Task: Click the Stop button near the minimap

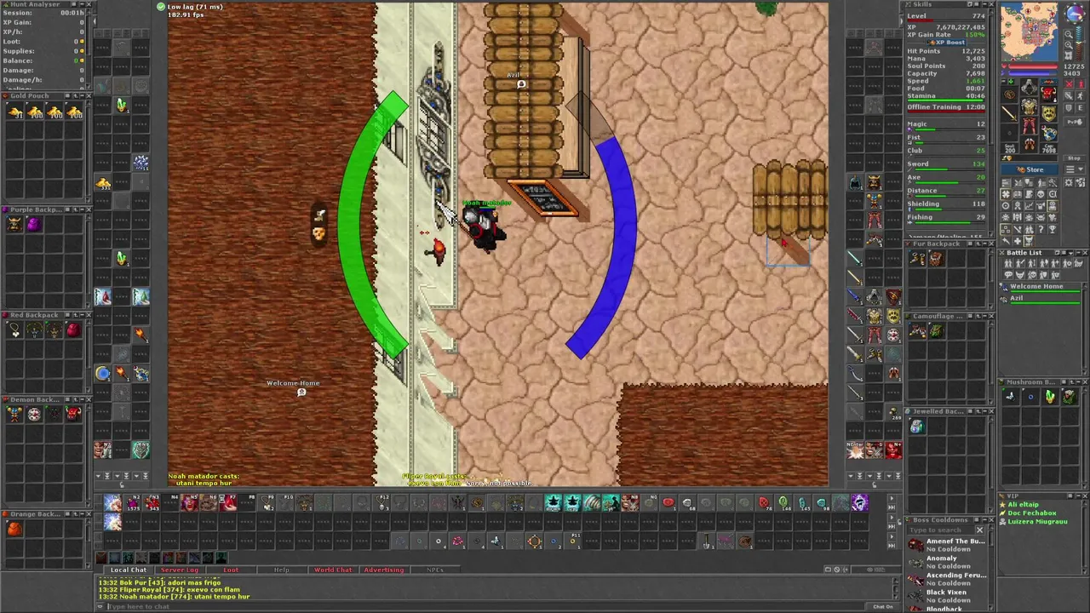Action: point(1074,158)
